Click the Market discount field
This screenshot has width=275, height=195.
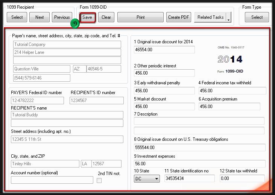click(164, 107)
